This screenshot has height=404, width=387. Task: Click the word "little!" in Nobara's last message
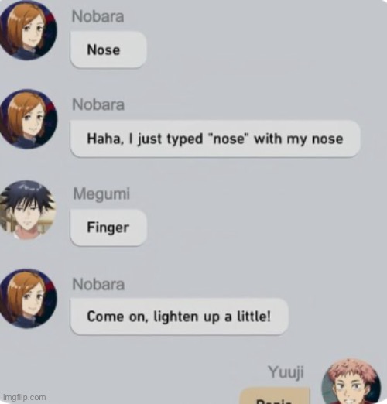[x=254, y=317]
